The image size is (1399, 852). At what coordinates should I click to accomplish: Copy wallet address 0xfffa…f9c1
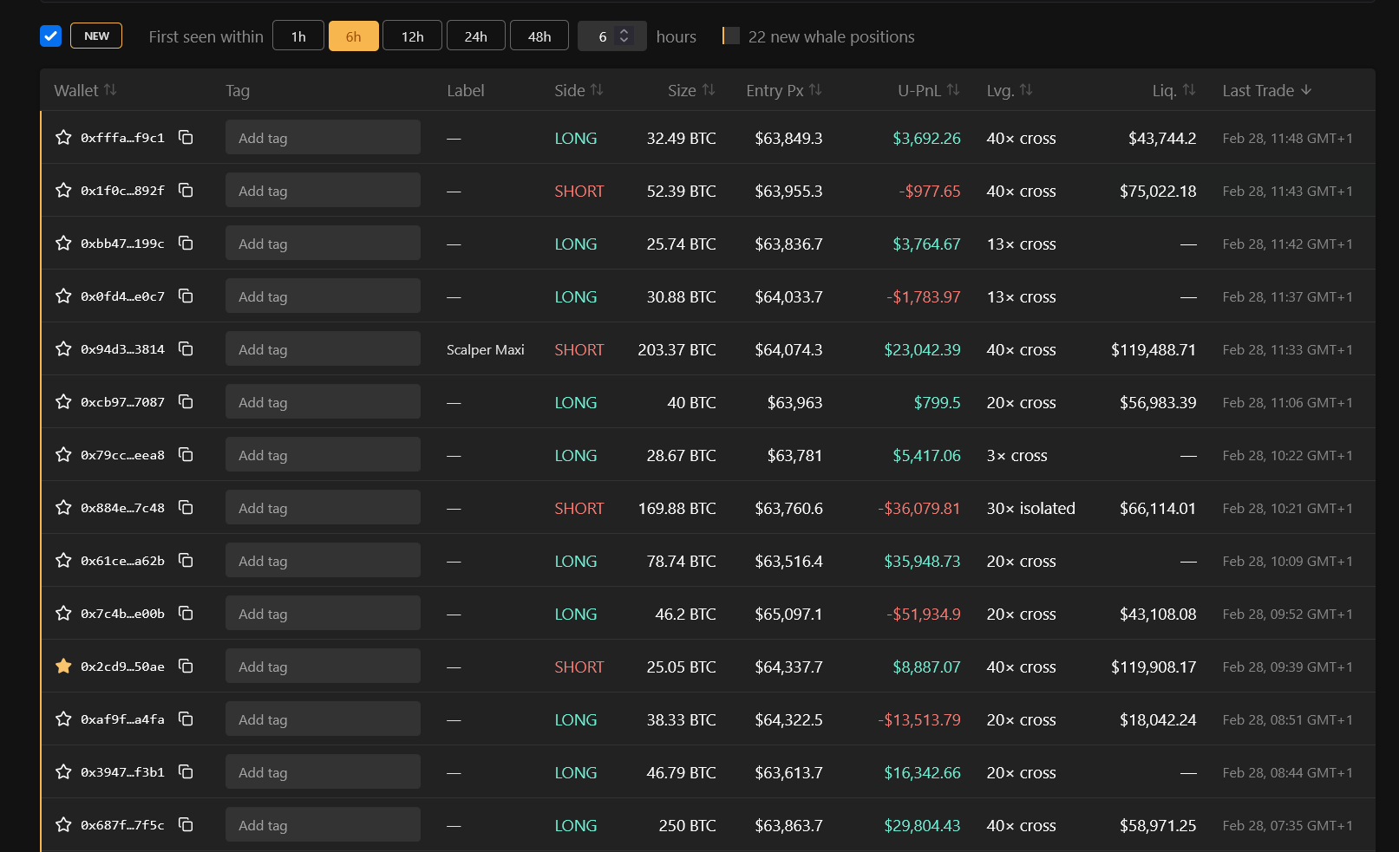click(186, 137)
